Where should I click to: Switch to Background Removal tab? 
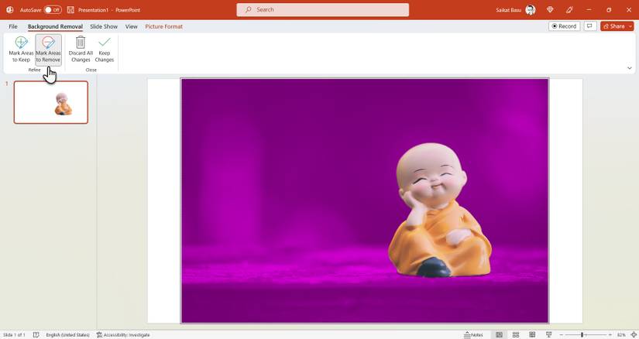tap(56, 26)
